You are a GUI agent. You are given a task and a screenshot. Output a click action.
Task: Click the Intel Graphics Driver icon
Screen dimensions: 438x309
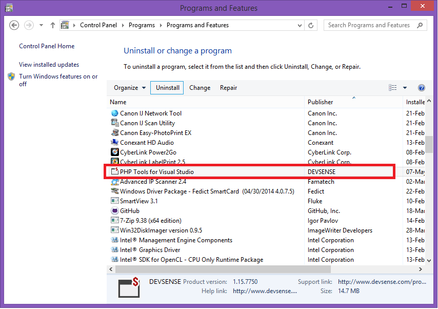116,249
